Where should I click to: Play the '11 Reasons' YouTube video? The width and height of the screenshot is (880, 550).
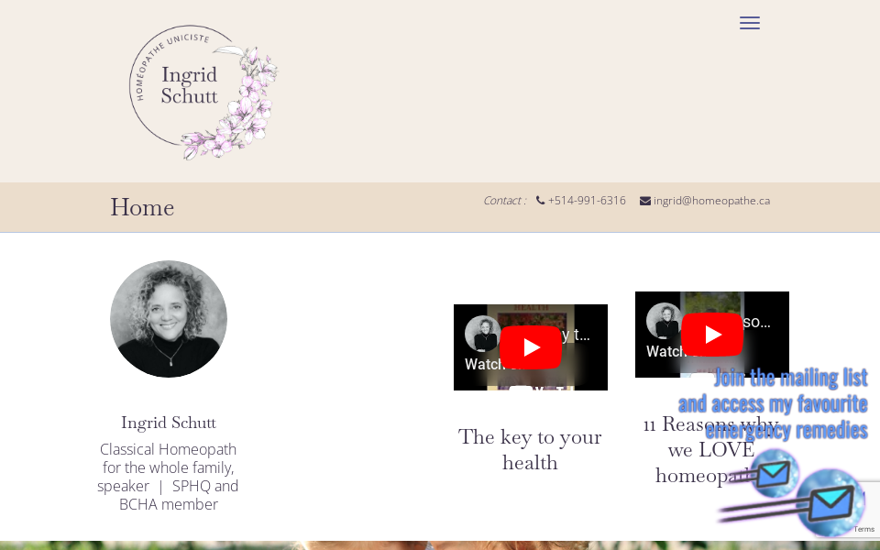point(712,335)
